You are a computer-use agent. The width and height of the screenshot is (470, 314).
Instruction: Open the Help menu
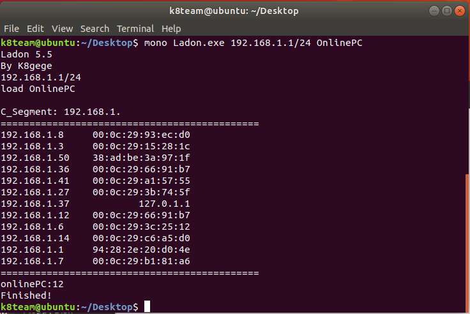click(171, 29)
